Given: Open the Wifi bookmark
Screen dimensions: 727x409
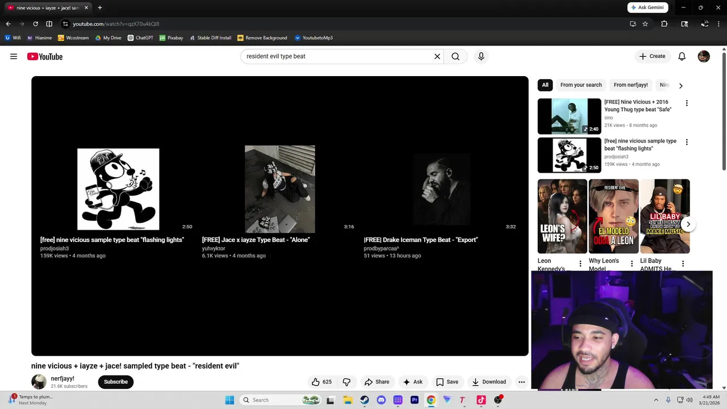Looking at the screenshot, I should pos(12,38).
